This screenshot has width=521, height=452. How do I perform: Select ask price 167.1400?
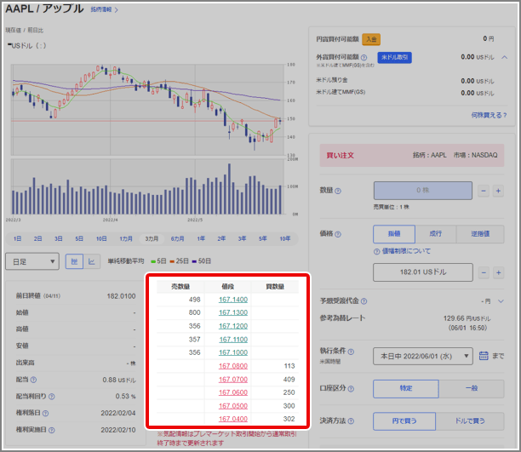(x=233, y=300)
